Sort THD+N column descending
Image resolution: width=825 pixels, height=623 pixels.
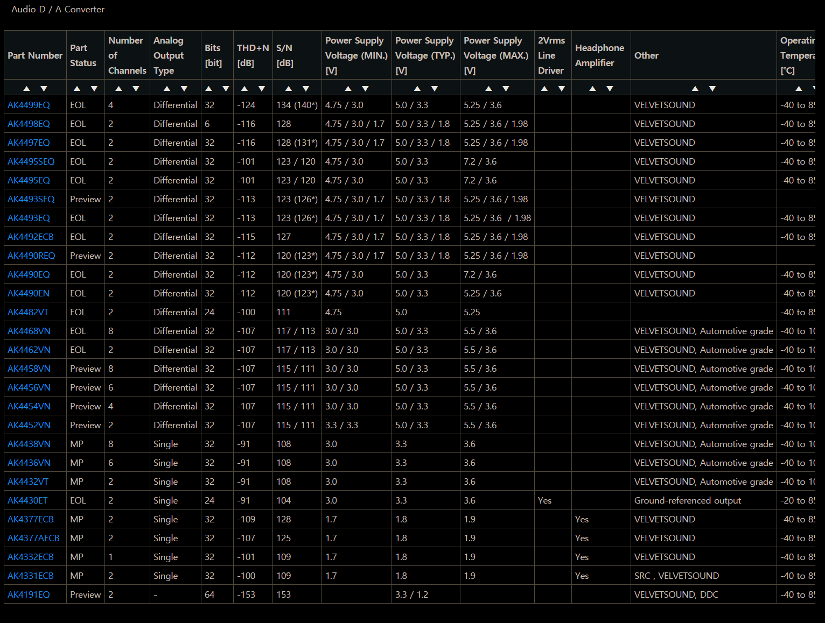(262, 89)
